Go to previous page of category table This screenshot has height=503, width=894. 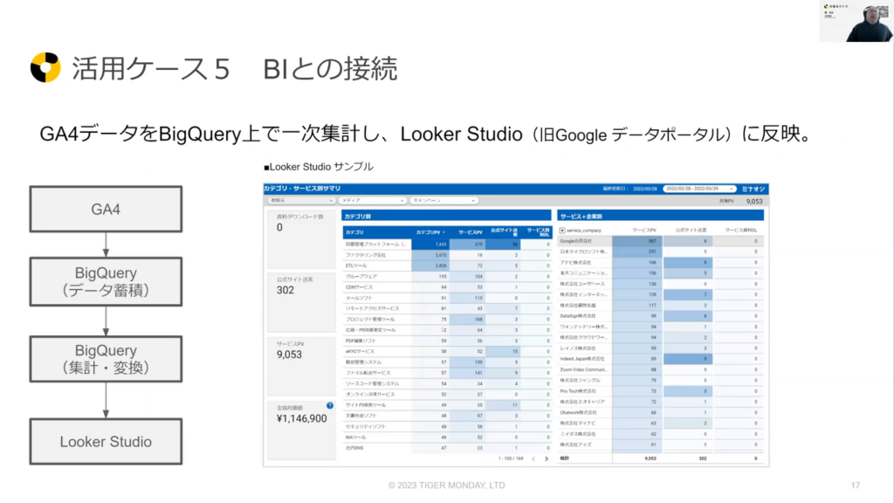[x=535, y=458]
